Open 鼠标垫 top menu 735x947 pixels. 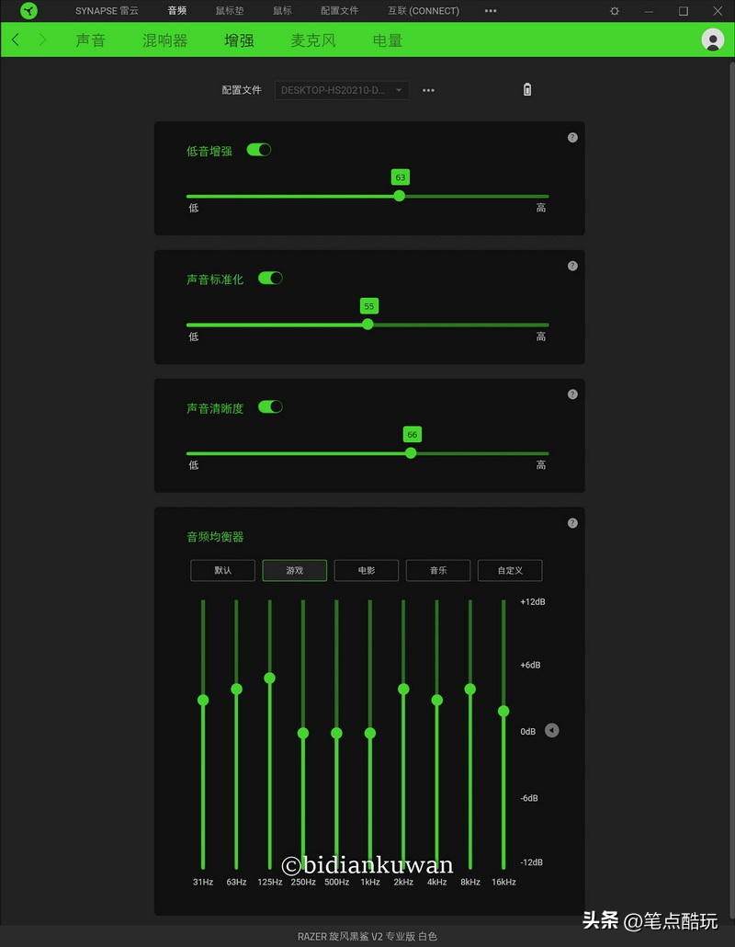click(230, 11)
